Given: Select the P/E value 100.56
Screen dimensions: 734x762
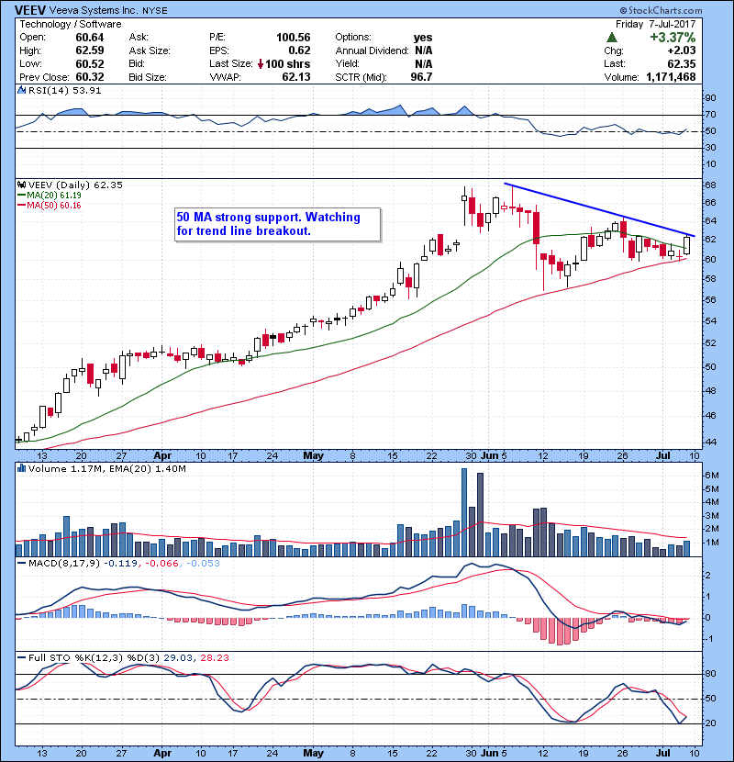Looking at the screenshot, I should pos(293,38).
